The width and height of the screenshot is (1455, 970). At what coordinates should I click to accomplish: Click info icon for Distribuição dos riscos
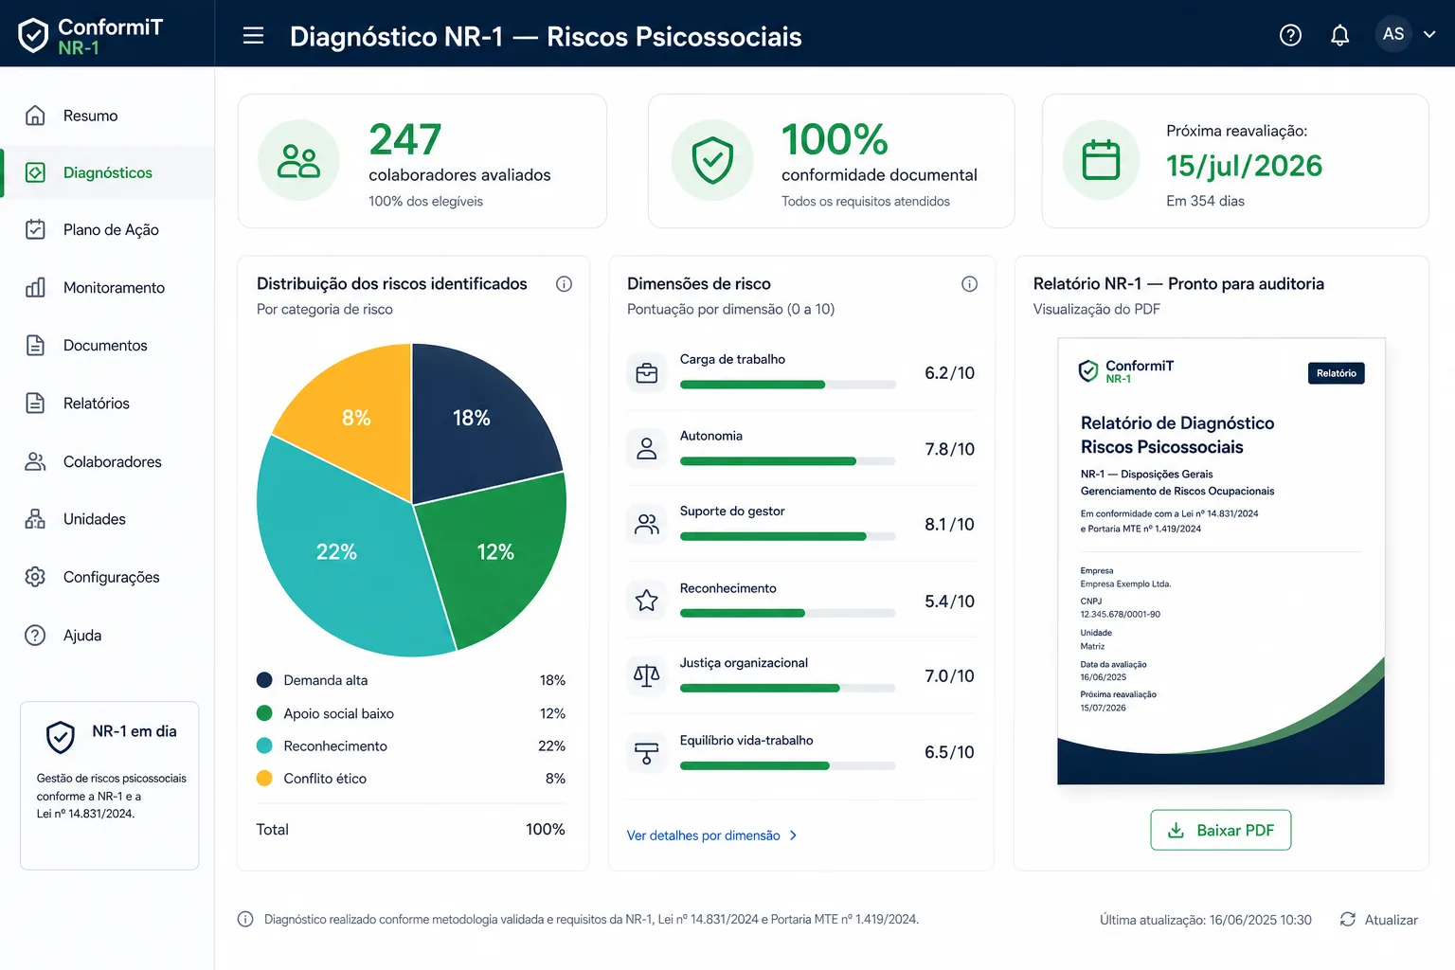click(x=564, y=284)
